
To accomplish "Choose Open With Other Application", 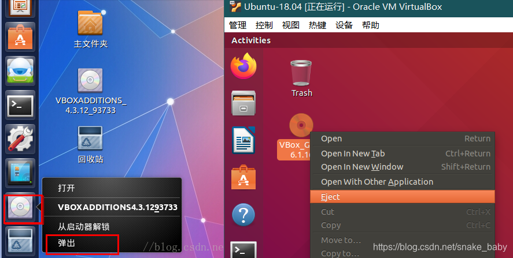I will (403, 182).
